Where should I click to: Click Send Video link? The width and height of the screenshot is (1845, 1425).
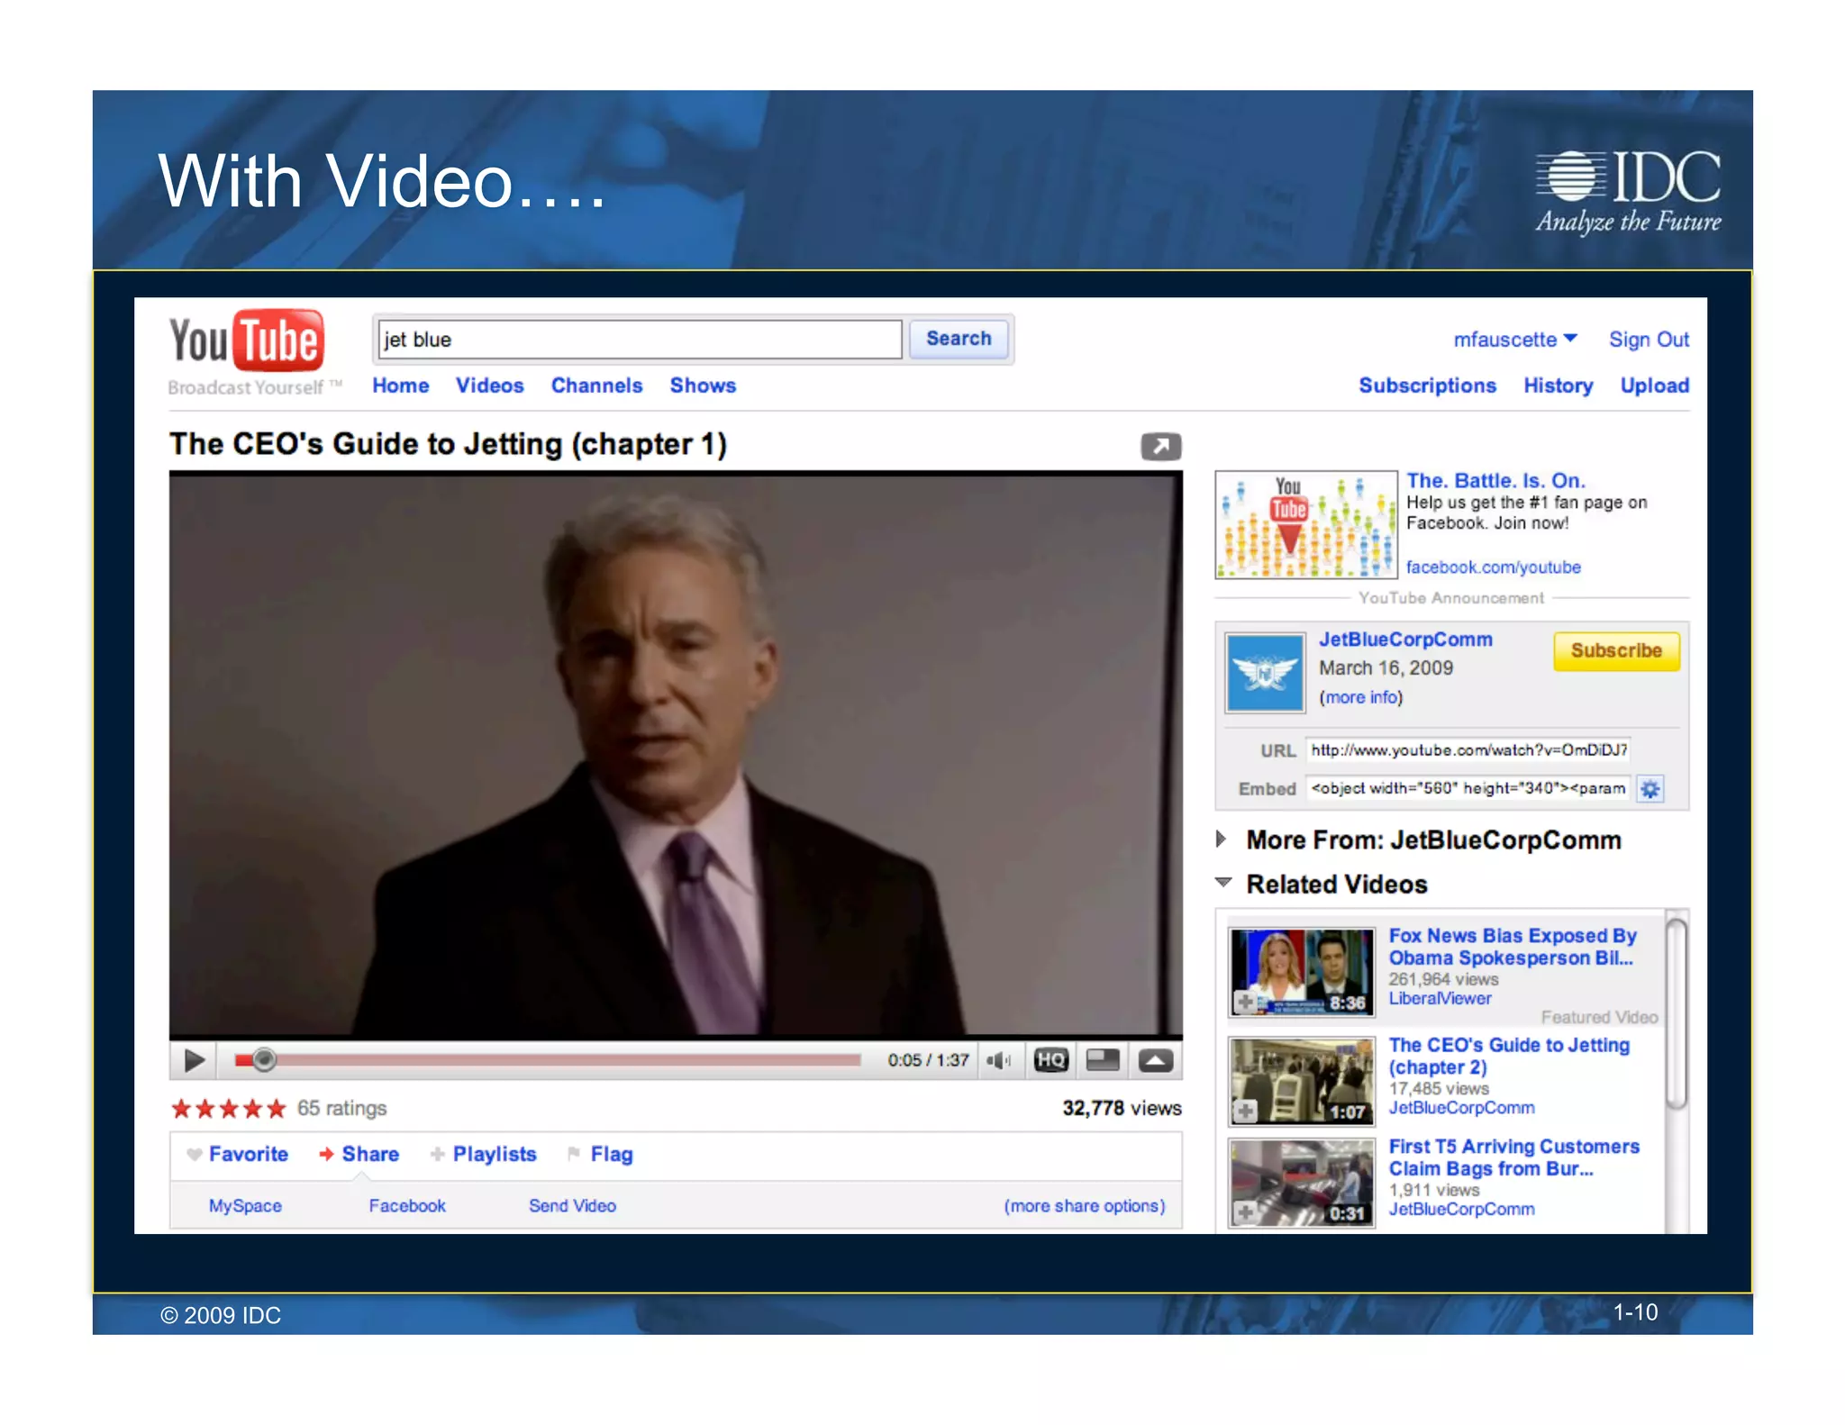tap(572, 1205)
